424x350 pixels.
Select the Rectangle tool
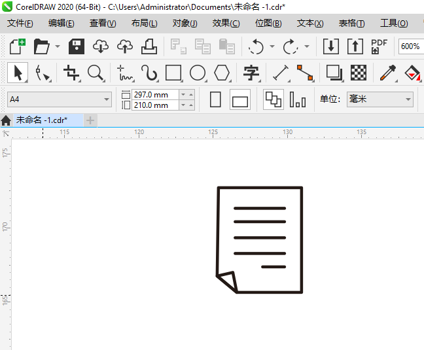pos(173,73)
